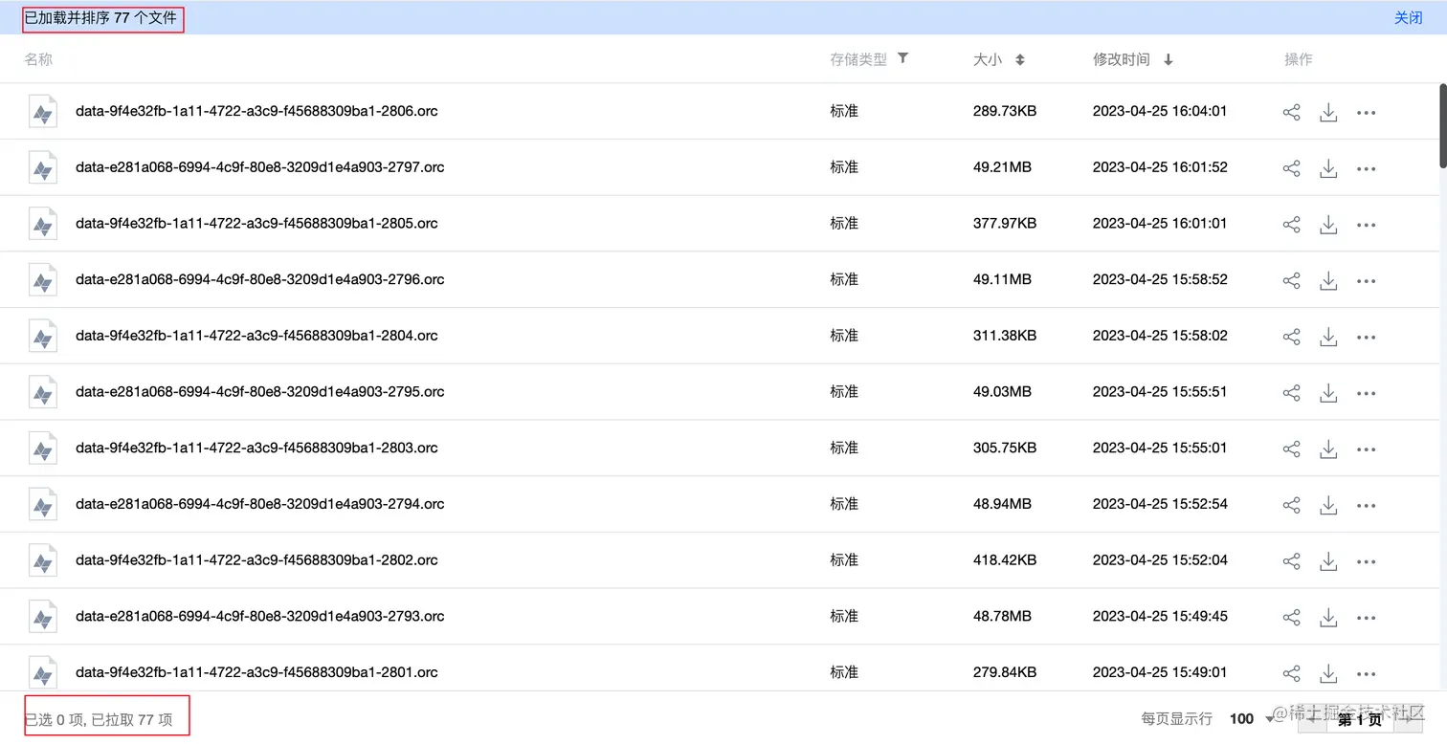
Task: Share the file ending 2806.orc
Action: point(1291,112)
